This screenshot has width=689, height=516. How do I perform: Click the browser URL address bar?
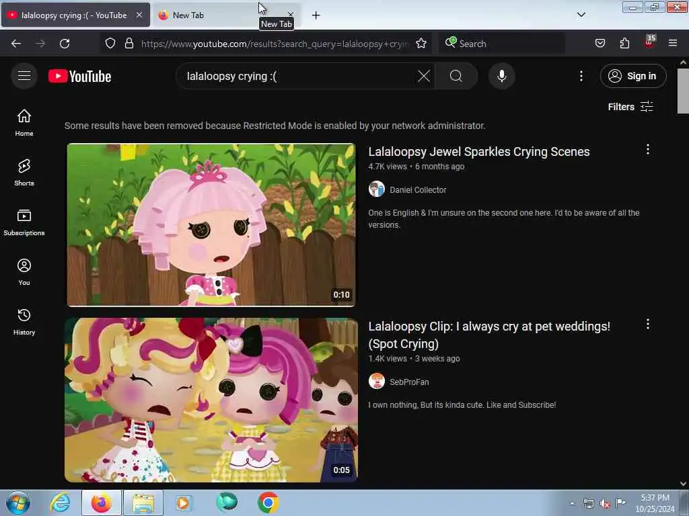tap(275, 44)
